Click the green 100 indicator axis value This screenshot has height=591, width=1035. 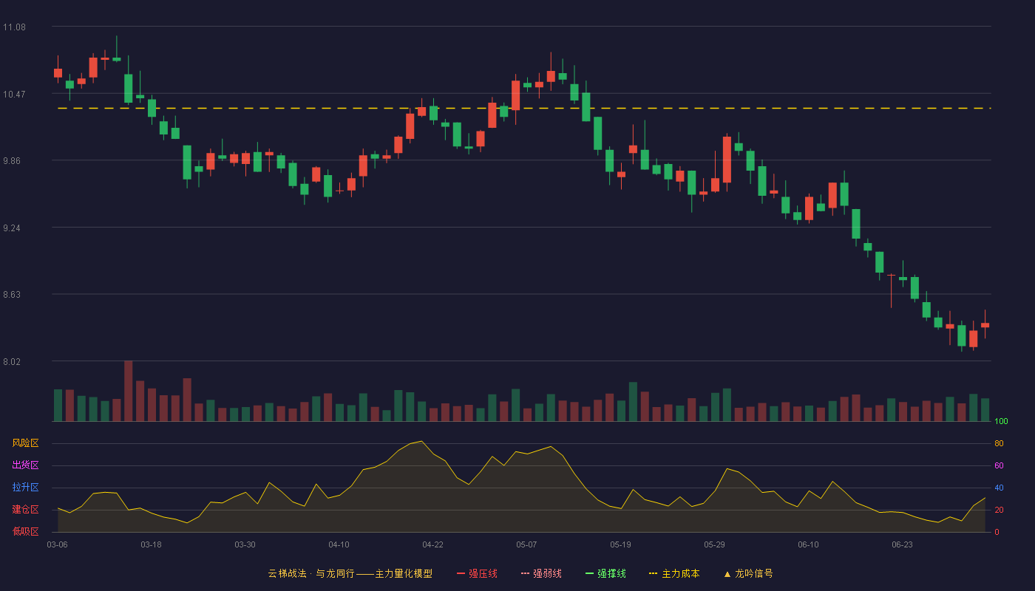1001,422
